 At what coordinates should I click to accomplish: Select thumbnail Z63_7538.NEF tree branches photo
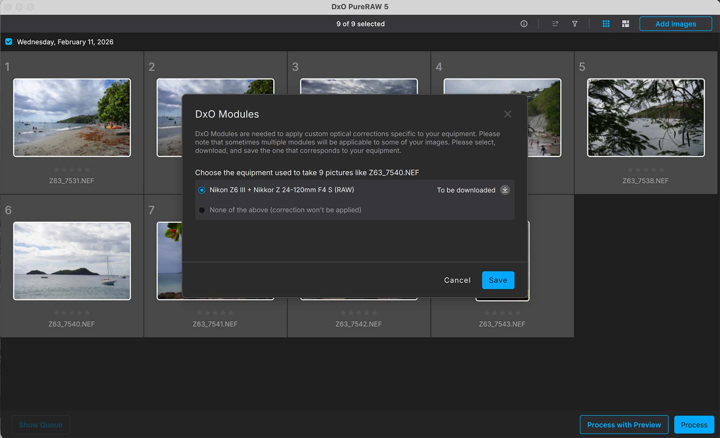(646, 117)
